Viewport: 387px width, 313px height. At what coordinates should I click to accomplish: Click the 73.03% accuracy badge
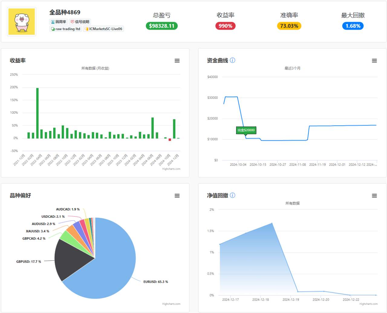pos(289,26)
